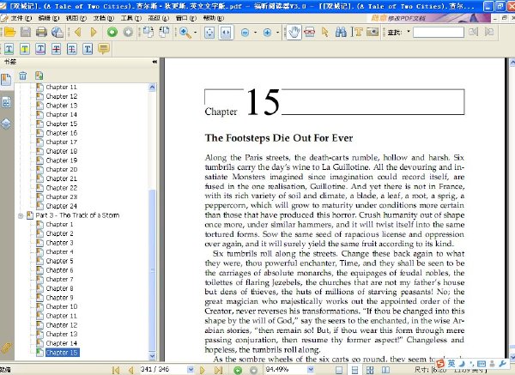
Task: Open dropdown arrow next to zoom in button
Action: pos(277,33)
